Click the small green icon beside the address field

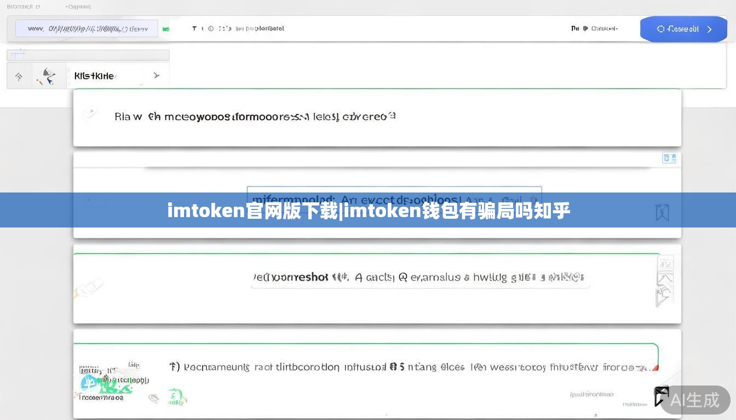tap(165, 29)
